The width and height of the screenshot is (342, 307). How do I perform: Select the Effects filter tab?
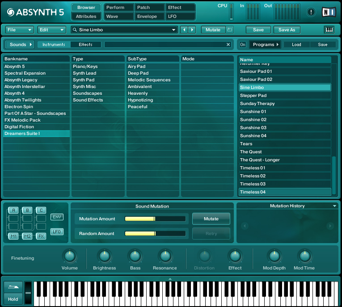click(86, 45)
